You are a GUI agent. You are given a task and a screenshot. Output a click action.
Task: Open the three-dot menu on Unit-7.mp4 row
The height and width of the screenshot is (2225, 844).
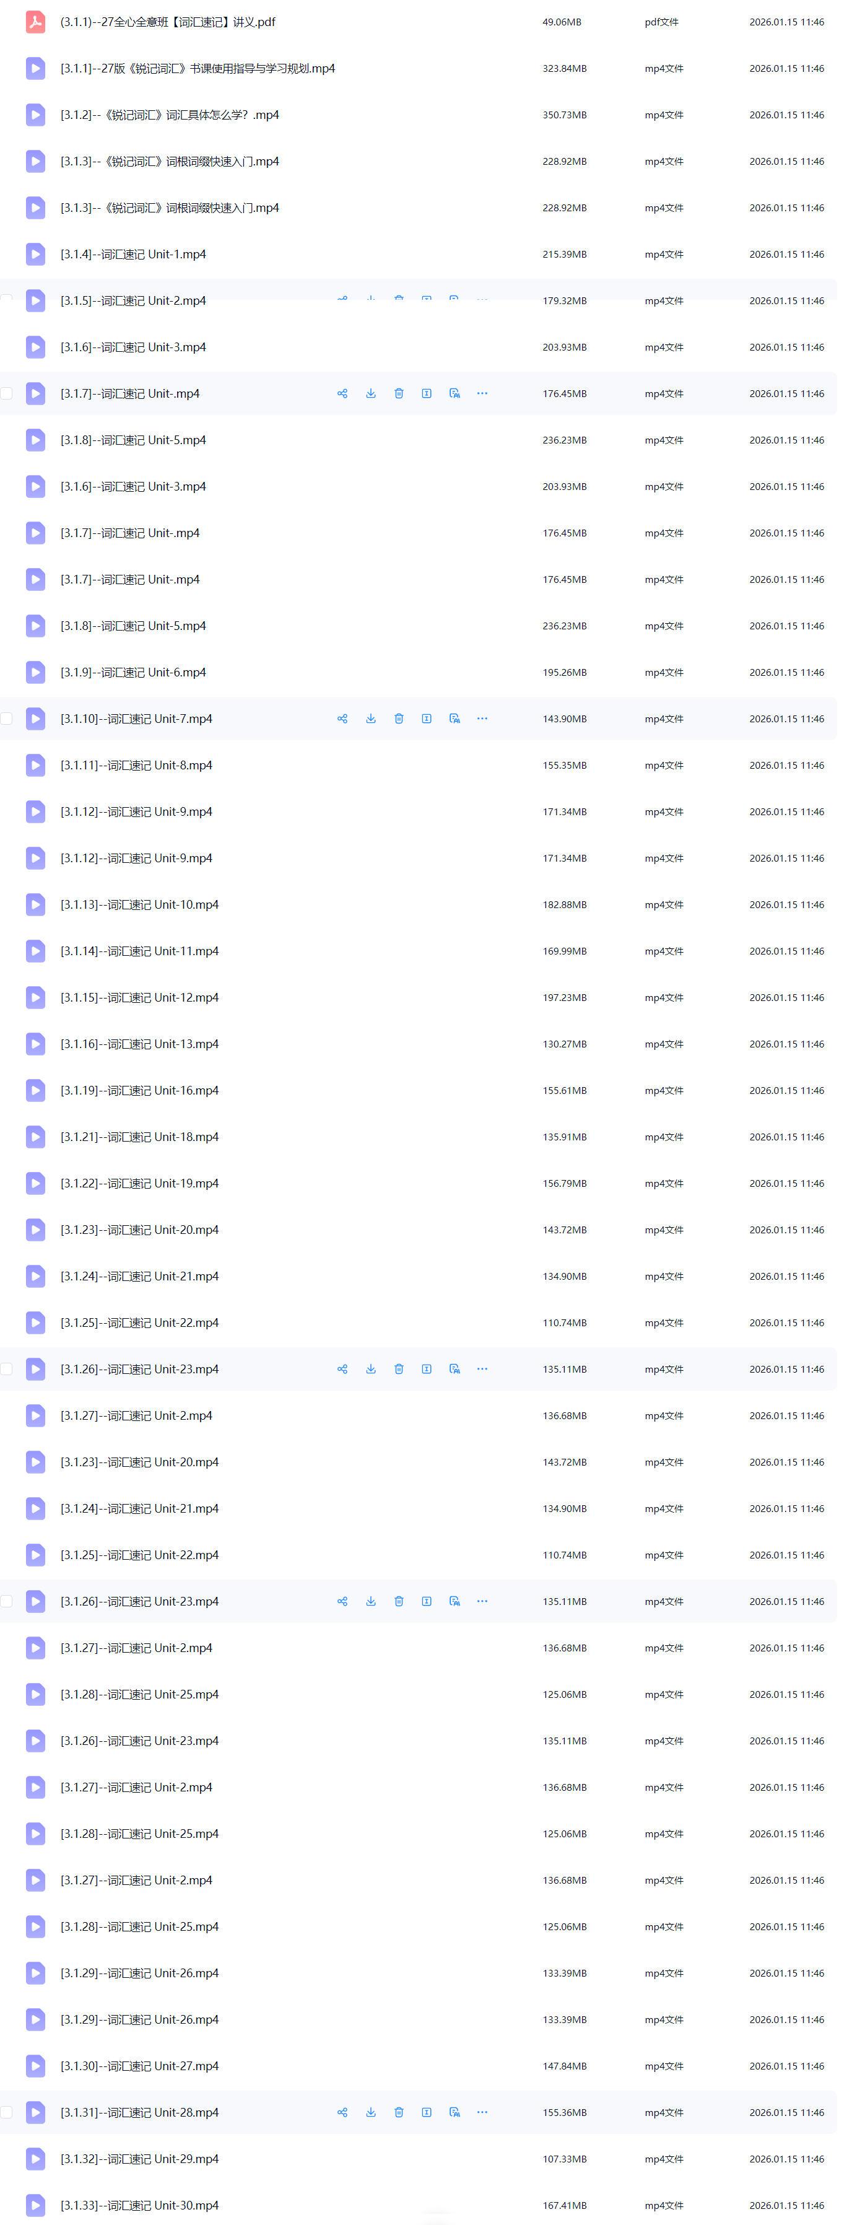click(482, 719)
